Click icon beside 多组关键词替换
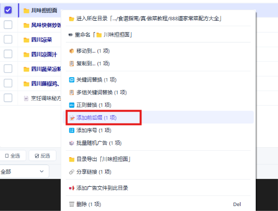The height and width of the screenshot is (211, 278). pyautogui.click(x=71, y=92)
